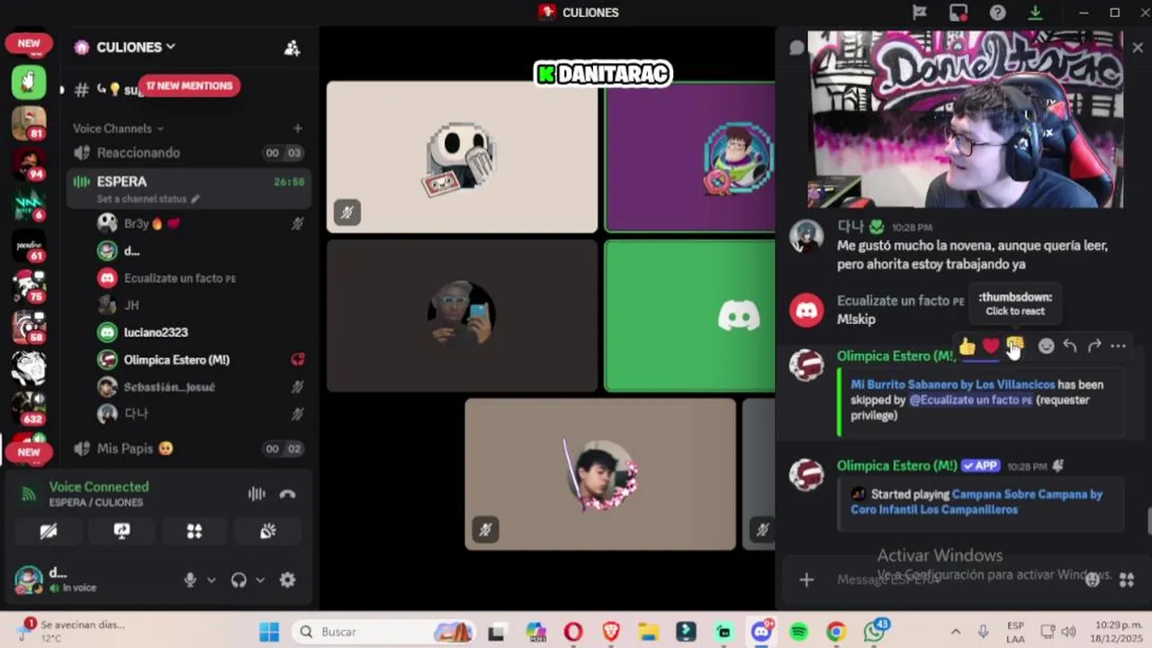1152x648 pixels.
Task: Open the apps launcher in message box
Action: (x=1127, y=580)
